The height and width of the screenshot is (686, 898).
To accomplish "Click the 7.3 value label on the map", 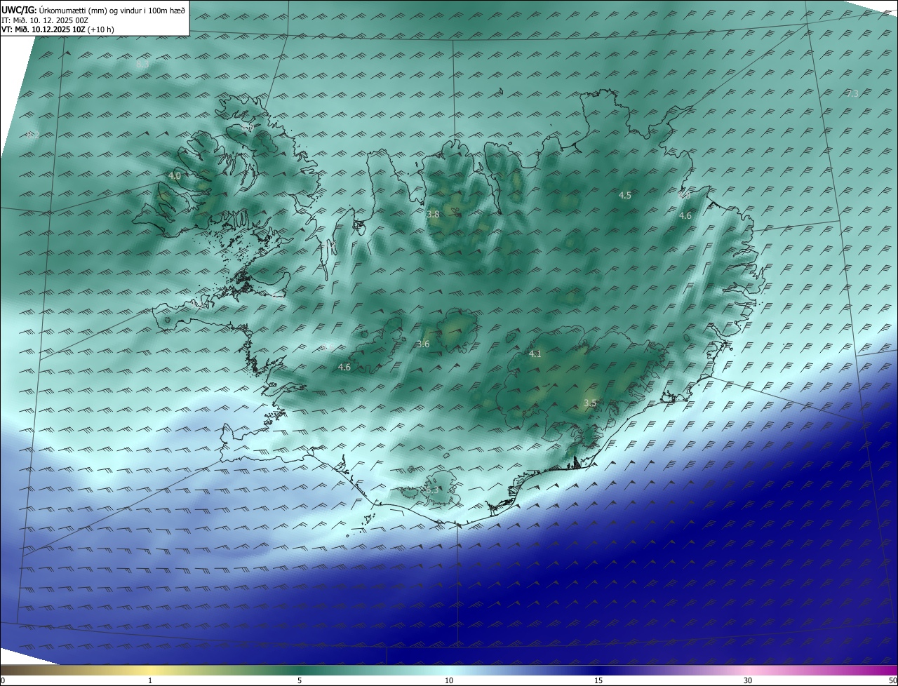I will pos(852,94).
